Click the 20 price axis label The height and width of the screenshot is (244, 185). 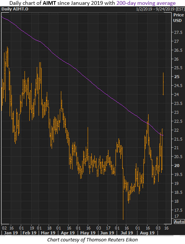(x=177, y=166)
